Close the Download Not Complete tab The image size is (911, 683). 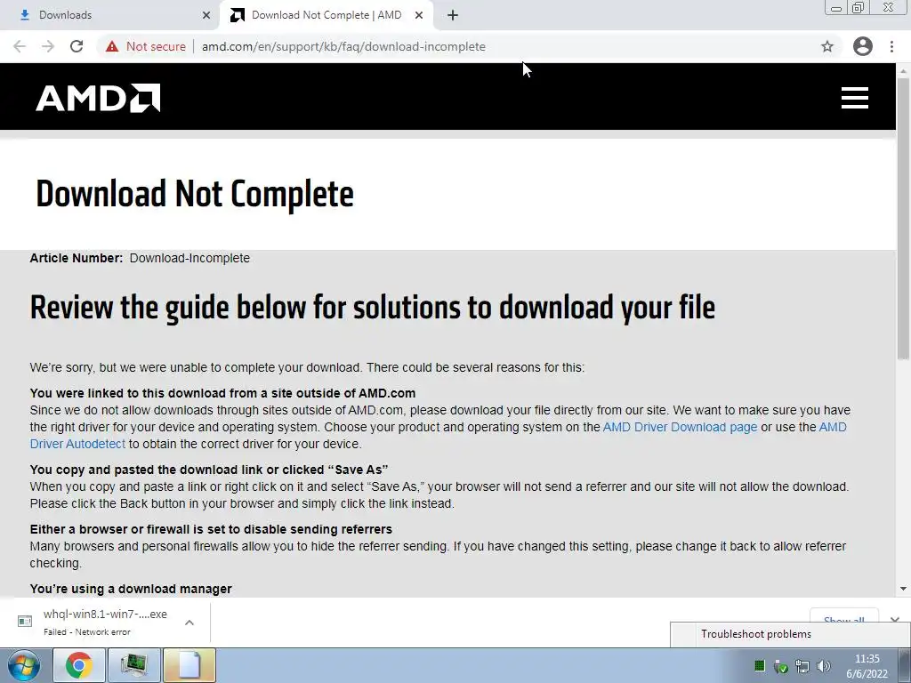tap(419, 15)
